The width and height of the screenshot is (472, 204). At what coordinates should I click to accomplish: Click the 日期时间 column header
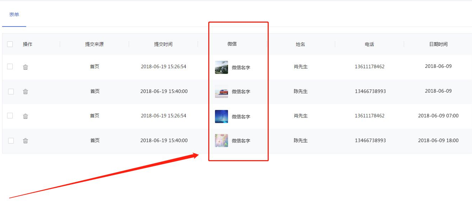[x=438, y=44]
